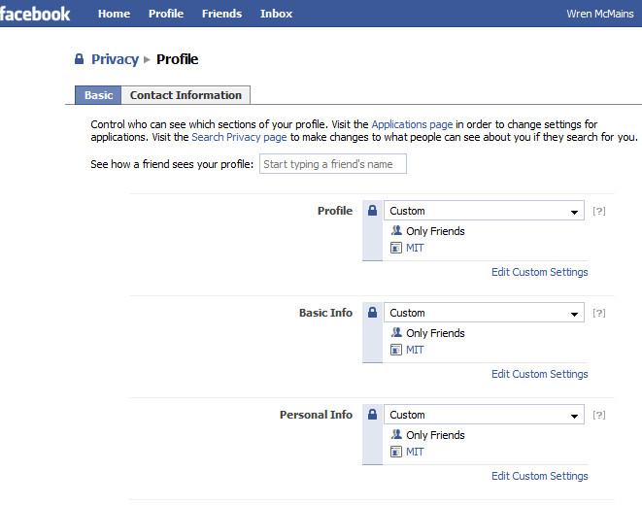This screenshot has width=642, height=505.
Task: Click MIT network link under Profile
Action: pos(415,248)
